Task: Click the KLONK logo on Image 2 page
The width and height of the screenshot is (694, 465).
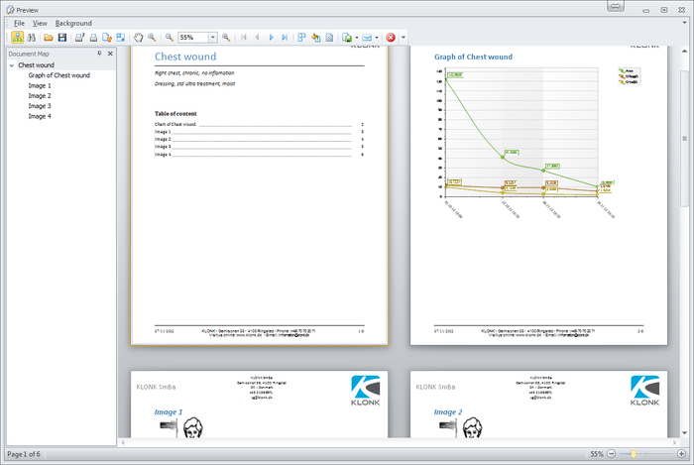Action: 644,391
